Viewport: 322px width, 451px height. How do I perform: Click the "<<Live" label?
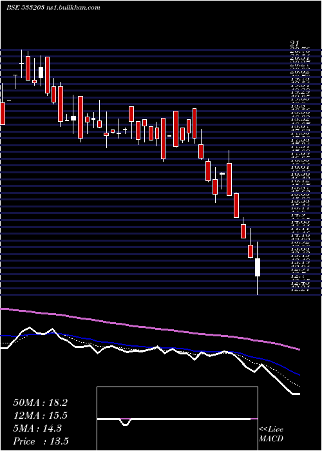[271, 430]
